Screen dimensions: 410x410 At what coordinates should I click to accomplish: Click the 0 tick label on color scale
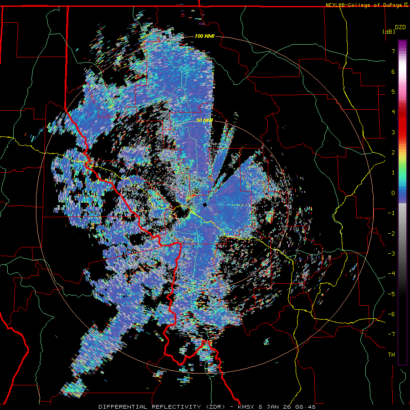pos(393,193)
